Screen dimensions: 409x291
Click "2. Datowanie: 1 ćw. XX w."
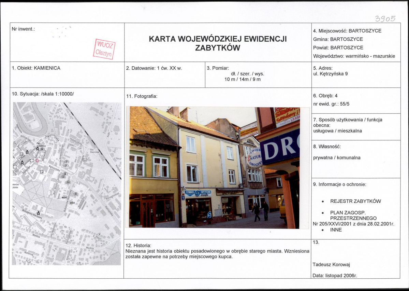coord(154,68)
